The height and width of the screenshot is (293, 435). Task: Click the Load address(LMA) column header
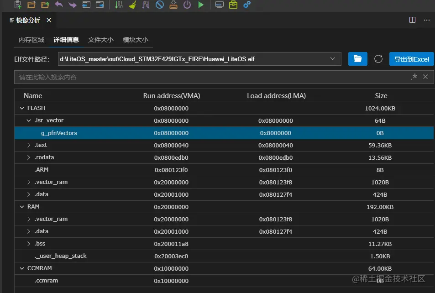[276, 96]
